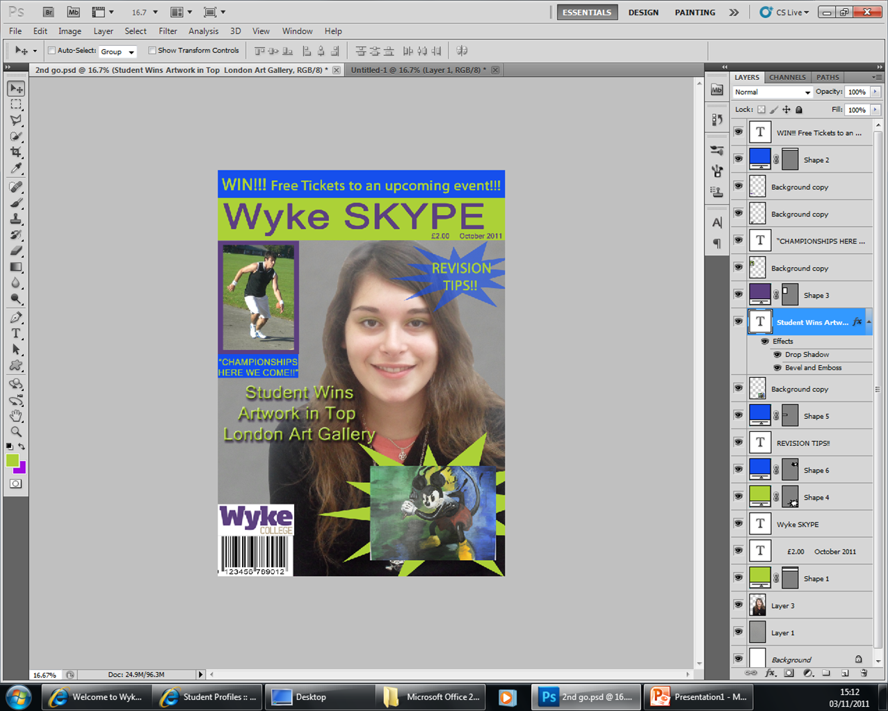The image size is (888, 711).
Task: Select the Brush tool
Action: (x=16, y=203)
